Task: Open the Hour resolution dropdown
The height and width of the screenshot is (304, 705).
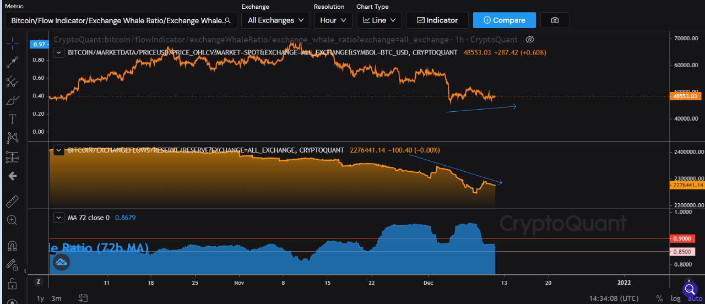Action: (333, 20)
